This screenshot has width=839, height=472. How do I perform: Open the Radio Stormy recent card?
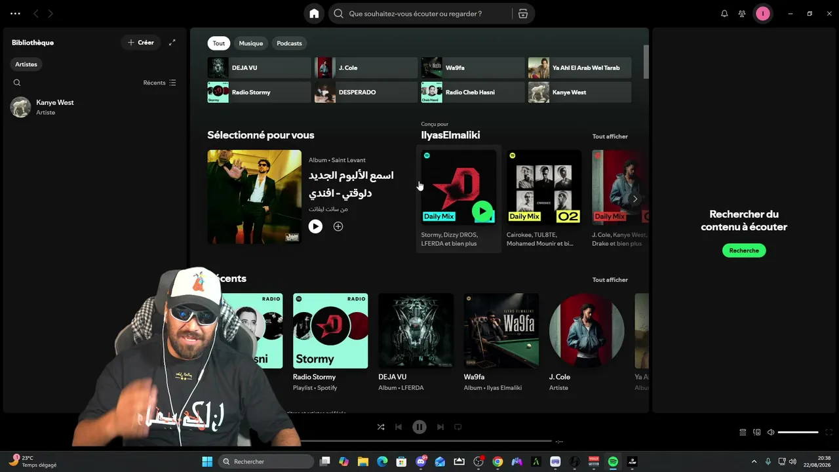[330, 342]
